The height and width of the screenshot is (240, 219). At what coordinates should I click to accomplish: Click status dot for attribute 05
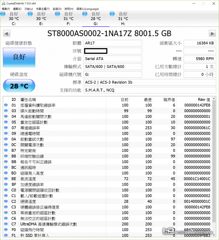[6, 122]
